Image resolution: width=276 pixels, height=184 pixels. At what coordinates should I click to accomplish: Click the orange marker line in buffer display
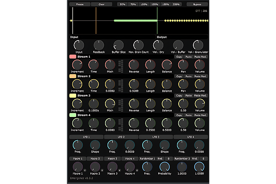pyautogui.click(x=96, y=20)
